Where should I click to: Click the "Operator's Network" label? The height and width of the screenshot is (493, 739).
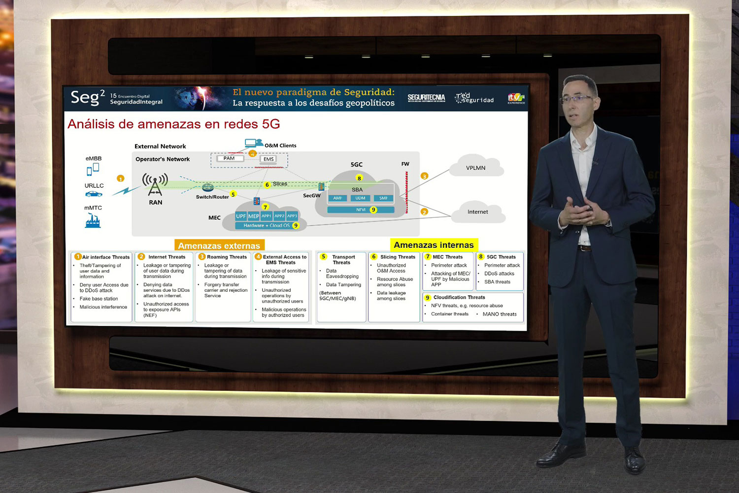pyautogui.click(x=163, y=159)
